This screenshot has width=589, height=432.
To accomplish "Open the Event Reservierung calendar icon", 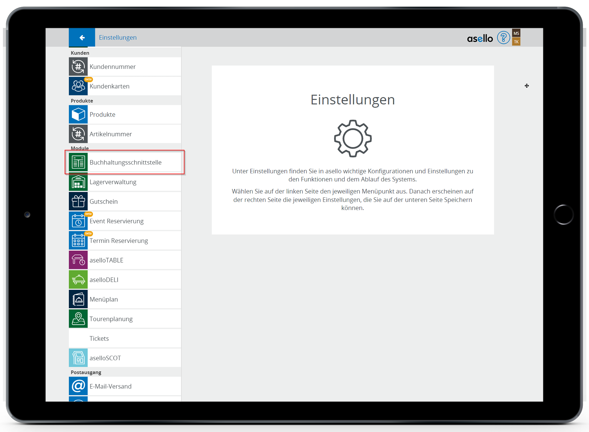I will pyautogui.click(x=78, y=221).
